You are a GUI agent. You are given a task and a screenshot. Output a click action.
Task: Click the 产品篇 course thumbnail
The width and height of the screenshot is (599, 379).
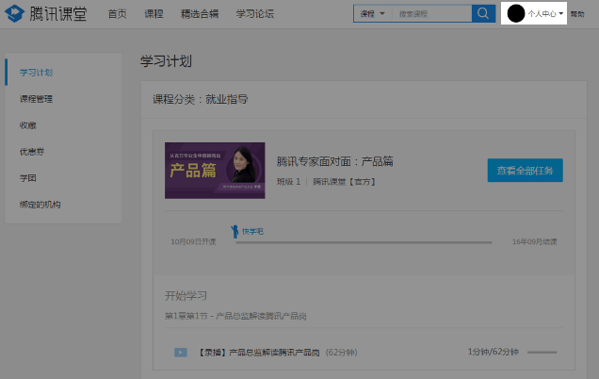click(x=215, y=171)
